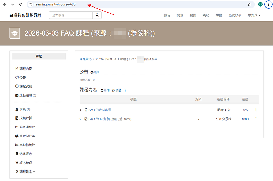273x181 pixels.
Task: Expand the 報名管理 dropdown
Action: 27,163
